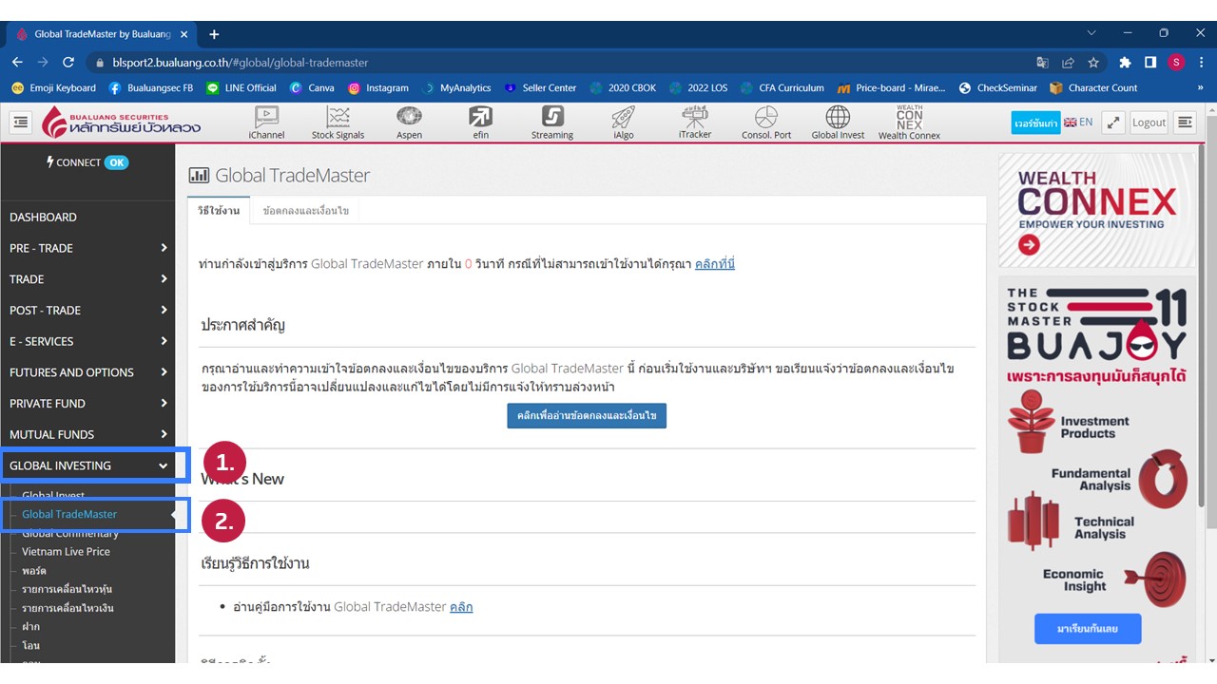Expand FUTURES AND OPTIONS menu
This screenshot has width=1217, height=684.
87,372
